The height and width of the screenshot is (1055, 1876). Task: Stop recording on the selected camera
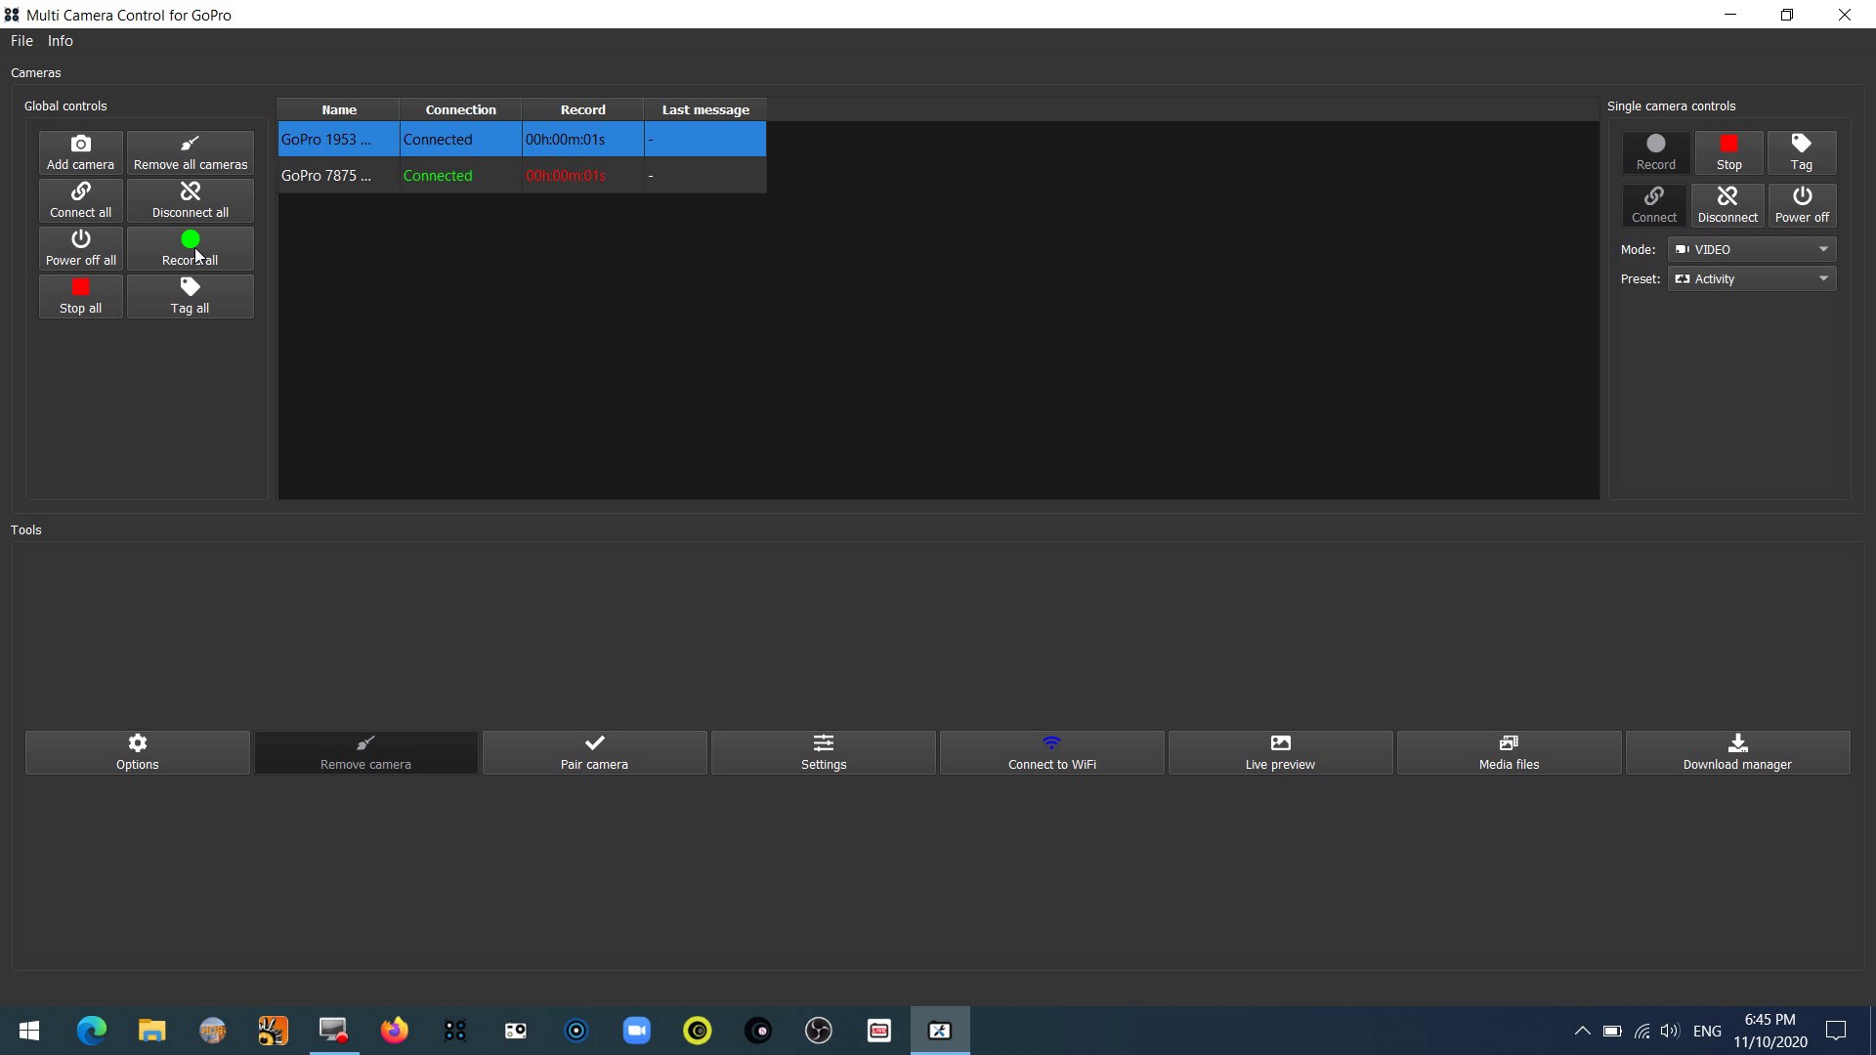tap(1728, 152)
